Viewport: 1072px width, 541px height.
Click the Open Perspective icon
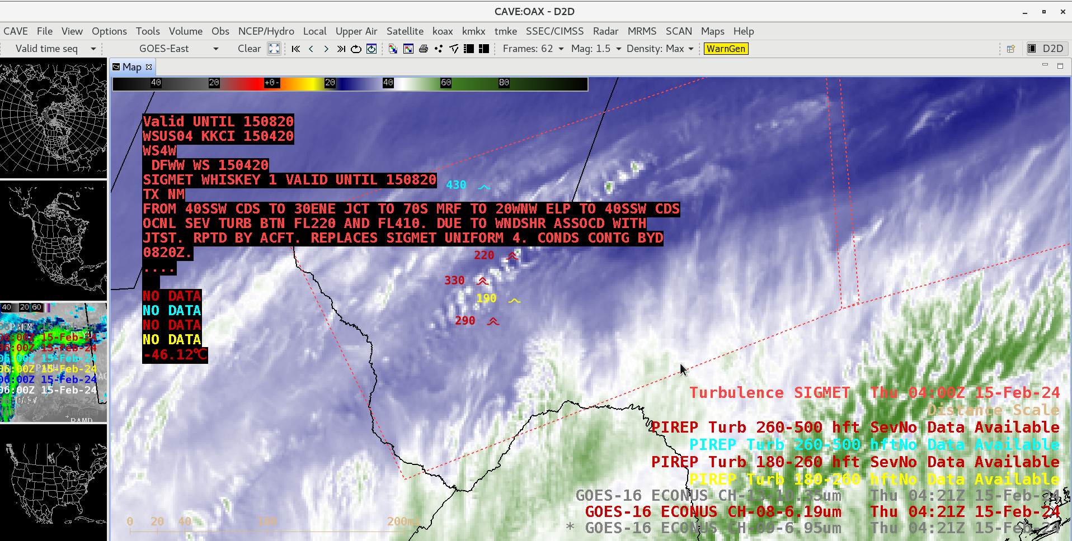1011,49
